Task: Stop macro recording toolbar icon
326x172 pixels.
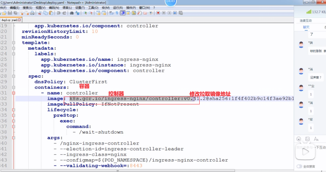Action: coord(163,13)
